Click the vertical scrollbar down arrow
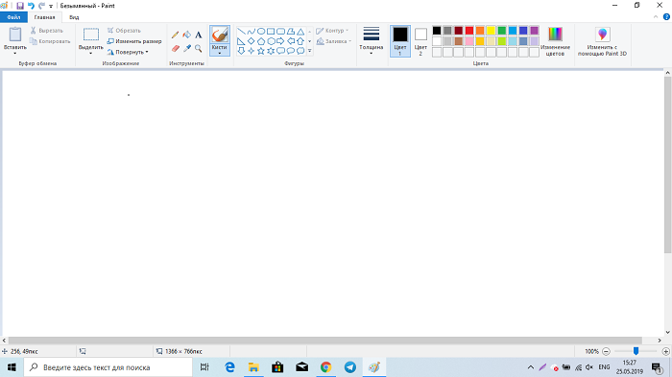 click(668, 333)
